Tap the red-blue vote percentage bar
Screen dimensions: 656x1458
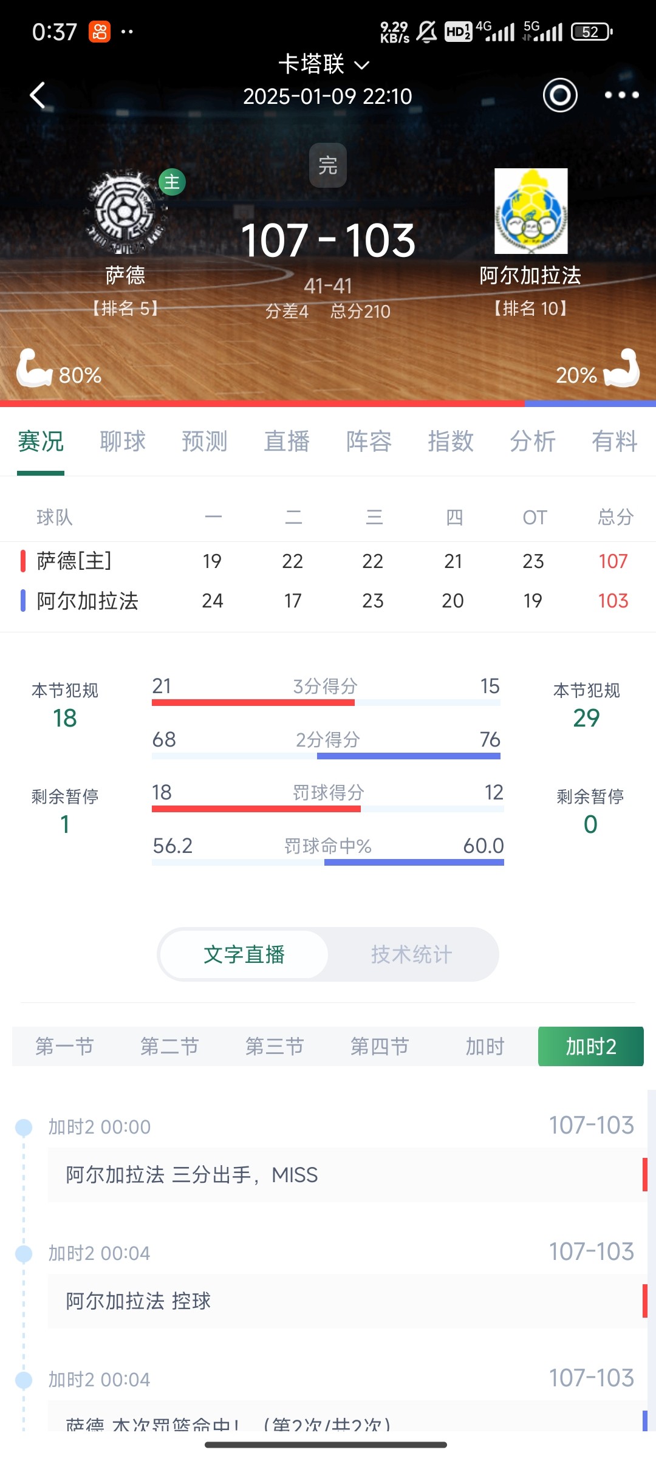click(328, 403)
